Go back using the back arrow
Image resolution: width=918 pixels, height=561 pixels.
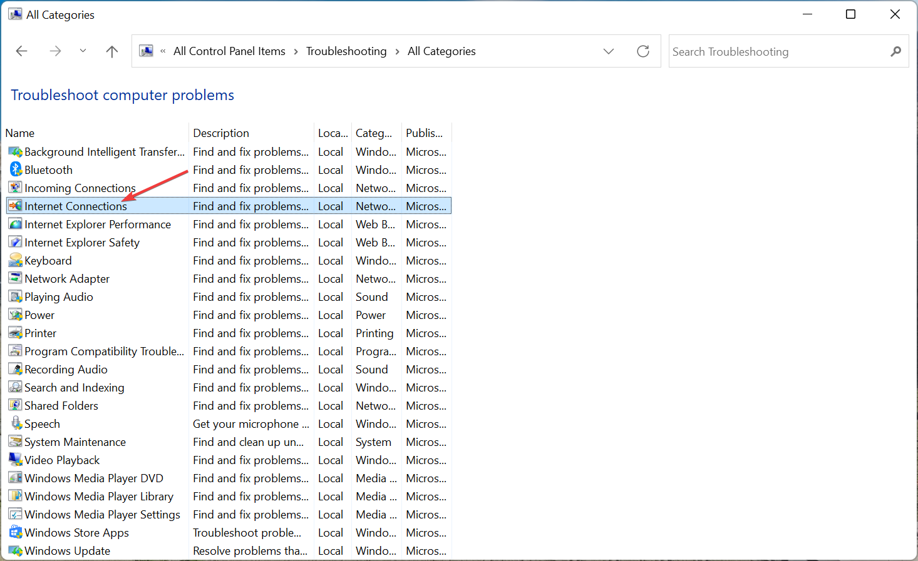pyautogui.click(x=22, y=51)
